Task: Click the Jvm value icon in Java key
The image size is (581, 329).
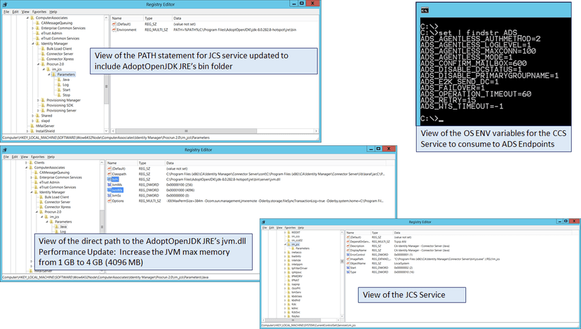Action: pos(111,179)
